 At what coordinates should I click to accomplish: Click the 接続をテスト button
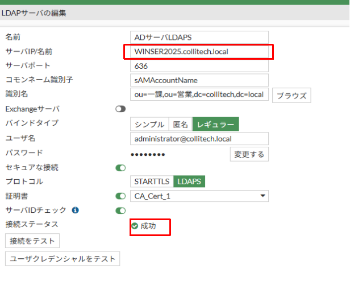[x=32, y=241]
